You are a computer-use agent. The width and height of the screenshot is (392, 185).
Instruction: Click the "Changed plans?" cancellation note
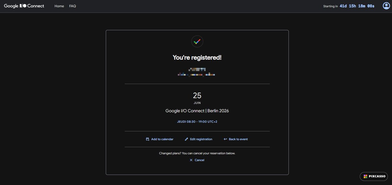(x=197, y=153)
